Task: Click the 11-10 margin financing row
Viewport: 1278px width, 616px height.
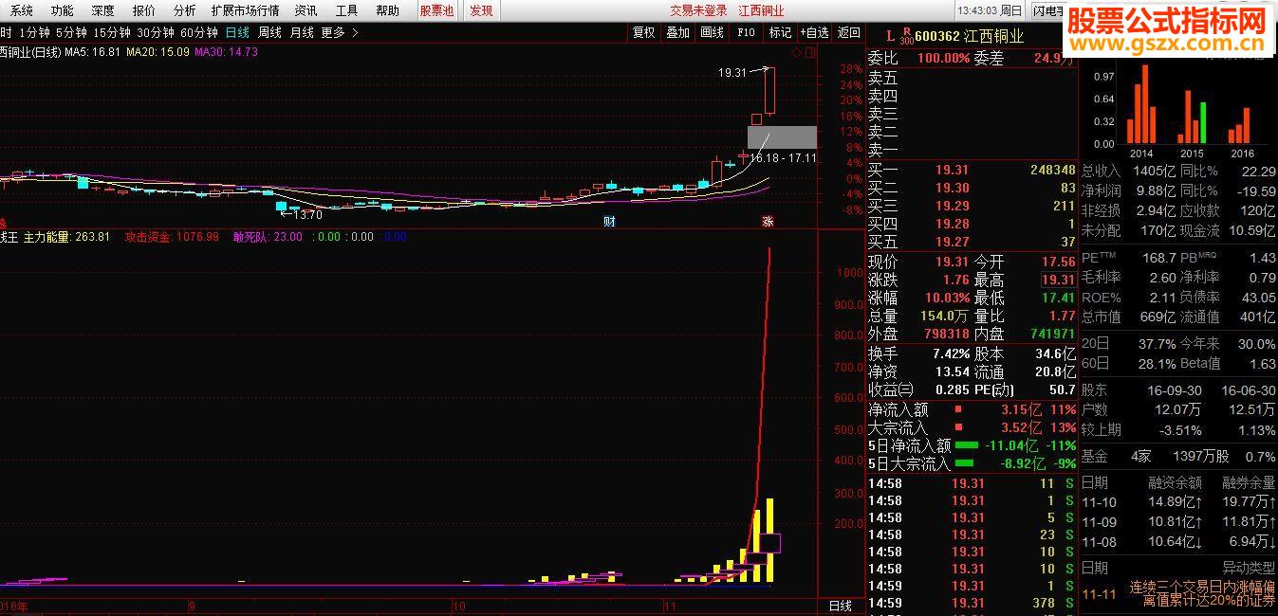Action: coord(1178,502)
